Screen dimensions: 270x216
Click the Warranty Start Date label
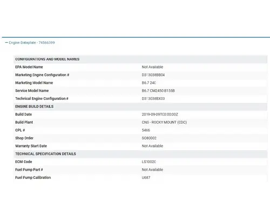tap(31, 146)
